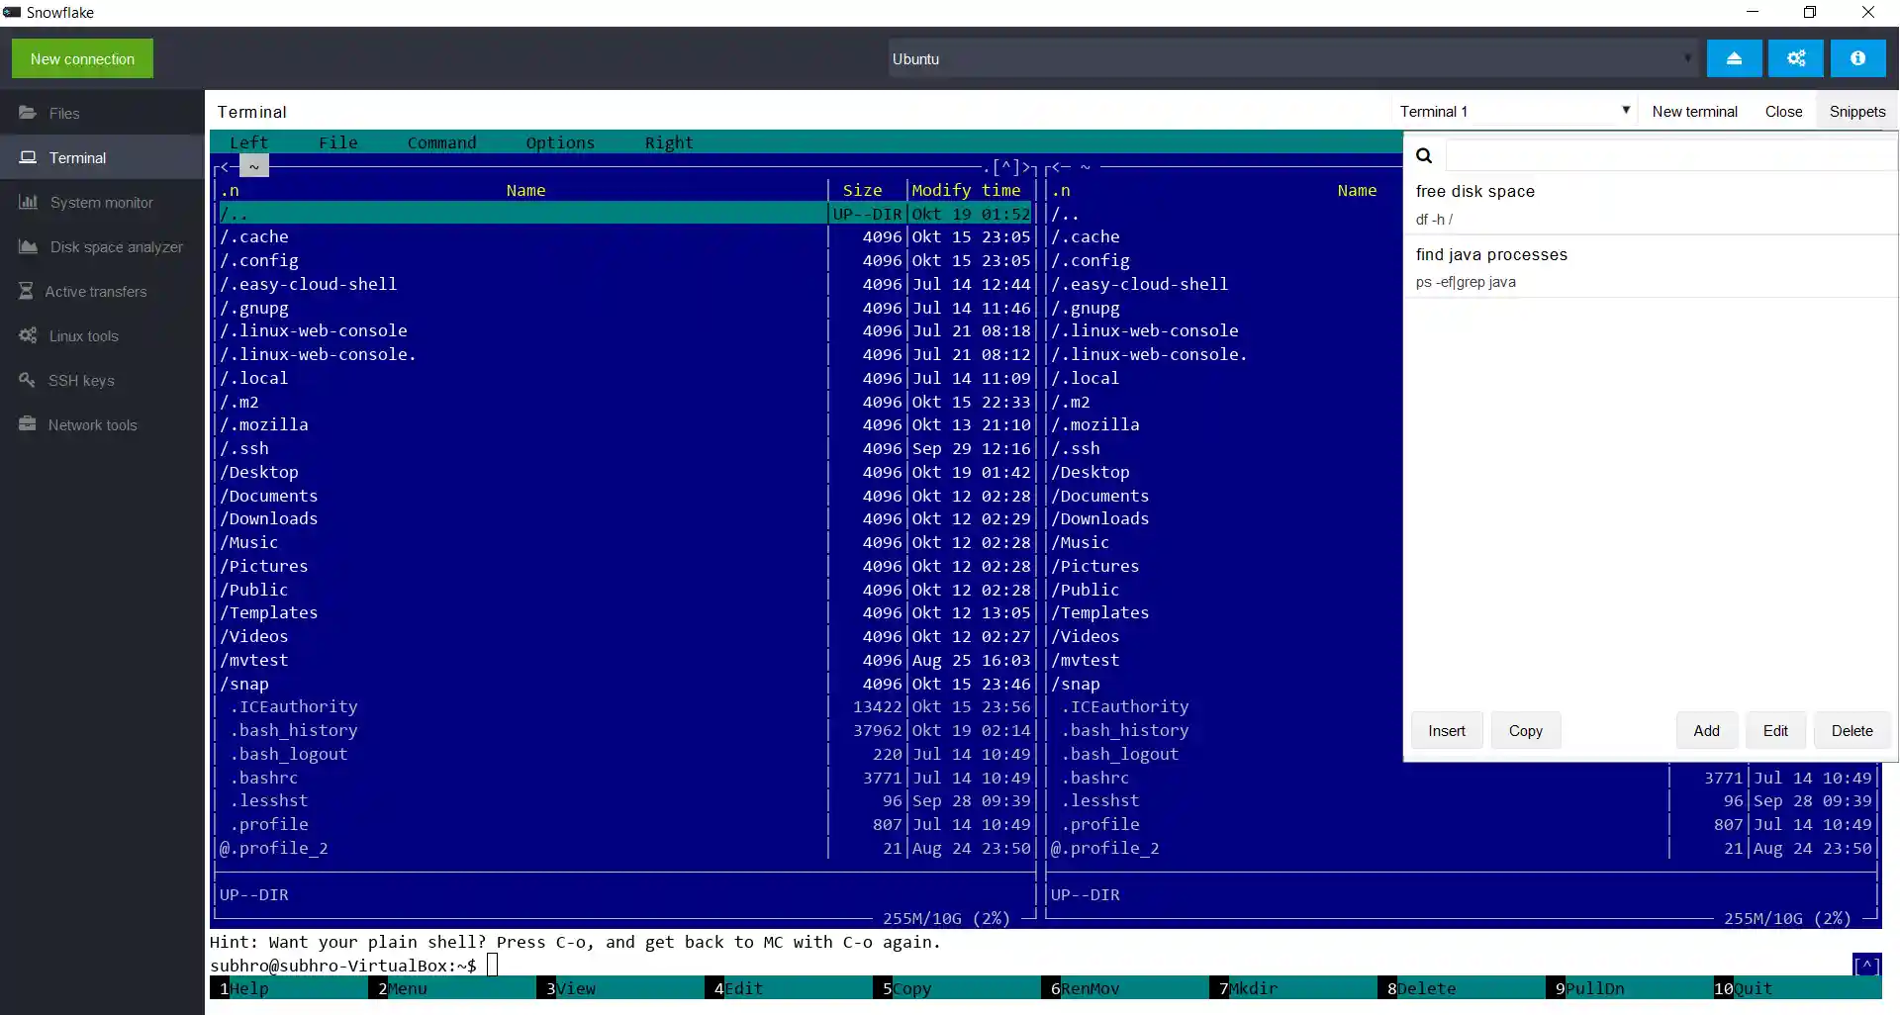Open Files via its folder icon

tap(28, 113)
